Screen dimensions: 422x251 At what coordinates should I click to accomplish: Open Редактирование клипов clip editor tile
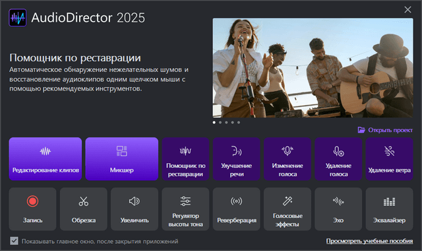pos(45,159)
